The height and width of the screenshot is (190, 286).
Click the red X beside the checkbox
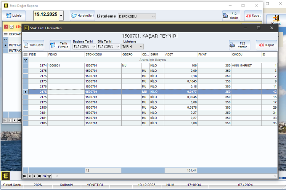click(6, 27)
